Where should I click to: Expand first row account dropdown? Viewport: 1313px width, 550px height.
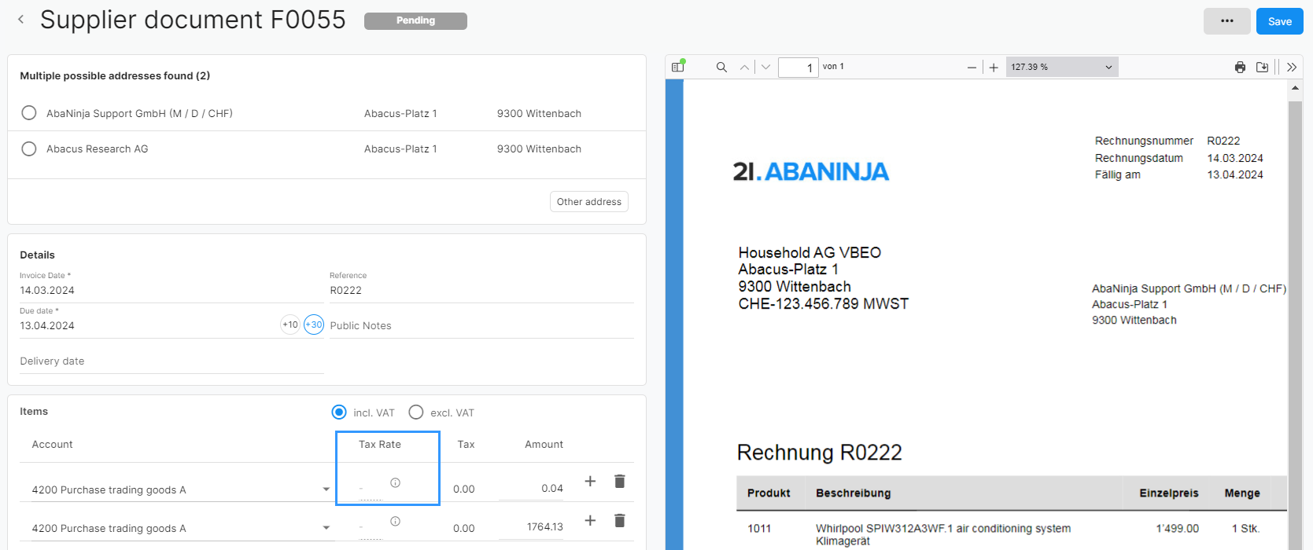pos(326,489)
